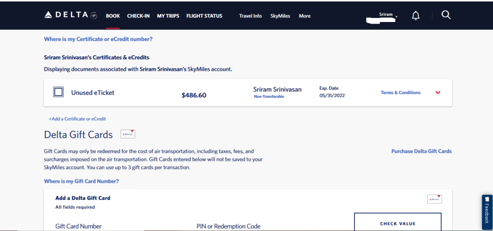Open the Feedback side tab
Viewport: 493px width, 231px height.
pyautogui.click(x=487, y=212)
